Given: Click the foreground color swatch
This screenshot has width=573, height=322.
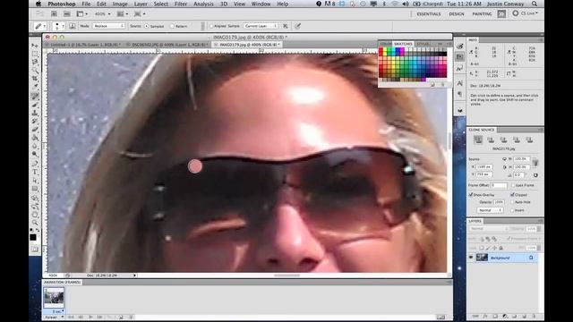Looking at the screenshot, I should [33, 237].
